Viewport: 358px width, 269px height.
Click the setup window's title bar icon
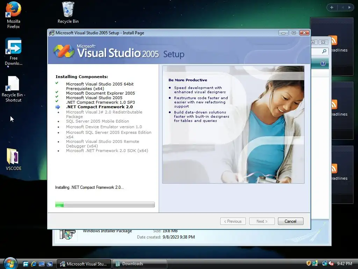pyautogui.click(x=52, y=33)
